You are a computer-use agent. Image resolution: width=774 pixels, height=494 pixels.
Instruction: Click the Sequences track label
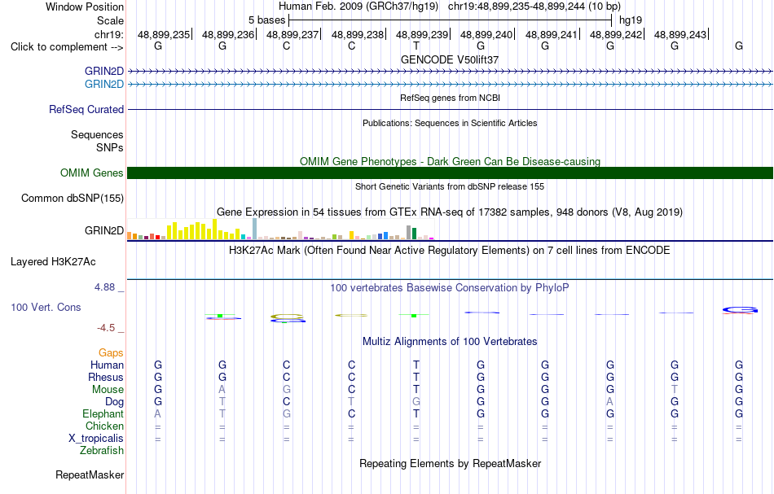97,134
